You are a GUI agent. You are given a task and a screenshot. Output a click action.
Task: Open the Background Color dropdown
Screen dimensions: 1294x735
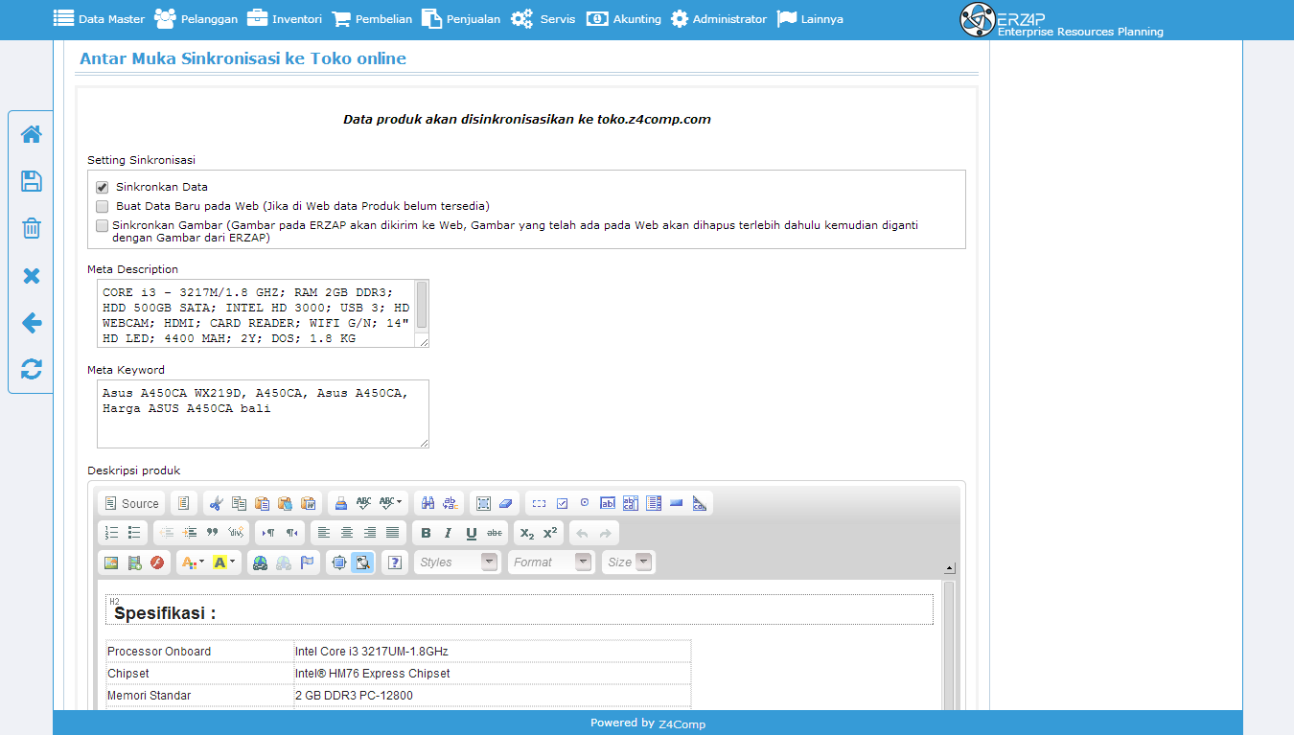[x=224, y=563]
